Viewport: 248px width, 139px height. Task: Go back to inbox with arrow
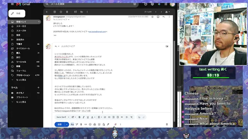47,12
